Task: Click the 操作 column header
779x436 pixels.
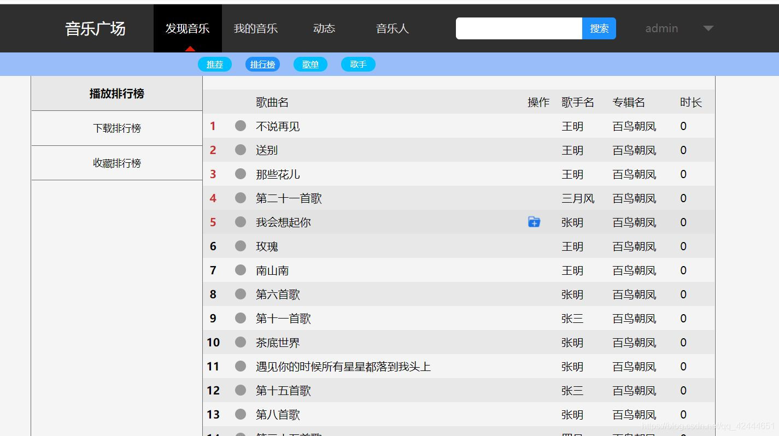Action: click(538, 102)
